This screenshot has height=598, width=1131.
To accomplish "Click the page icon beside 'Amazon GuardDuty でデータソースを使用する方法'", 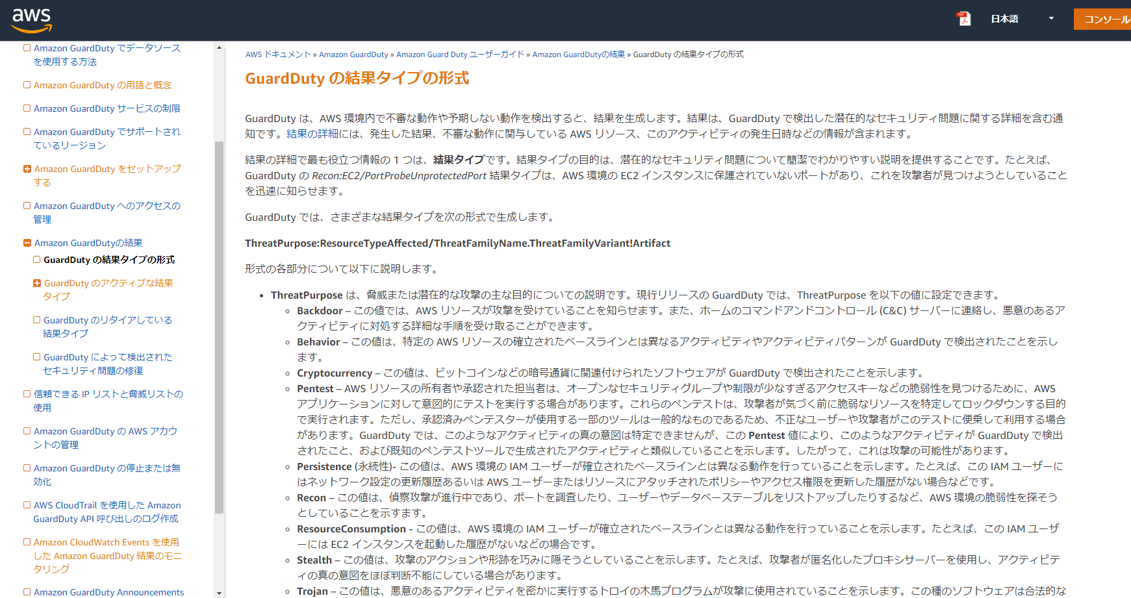I will click(27, 48).
